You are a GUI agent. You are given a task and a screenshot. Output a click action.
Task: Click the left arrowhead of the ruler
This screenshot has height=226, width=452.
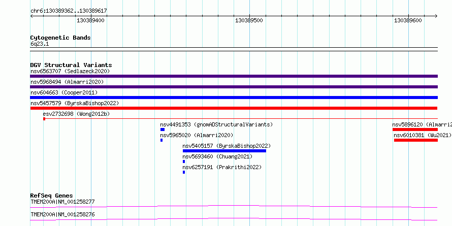click(31, 16)
